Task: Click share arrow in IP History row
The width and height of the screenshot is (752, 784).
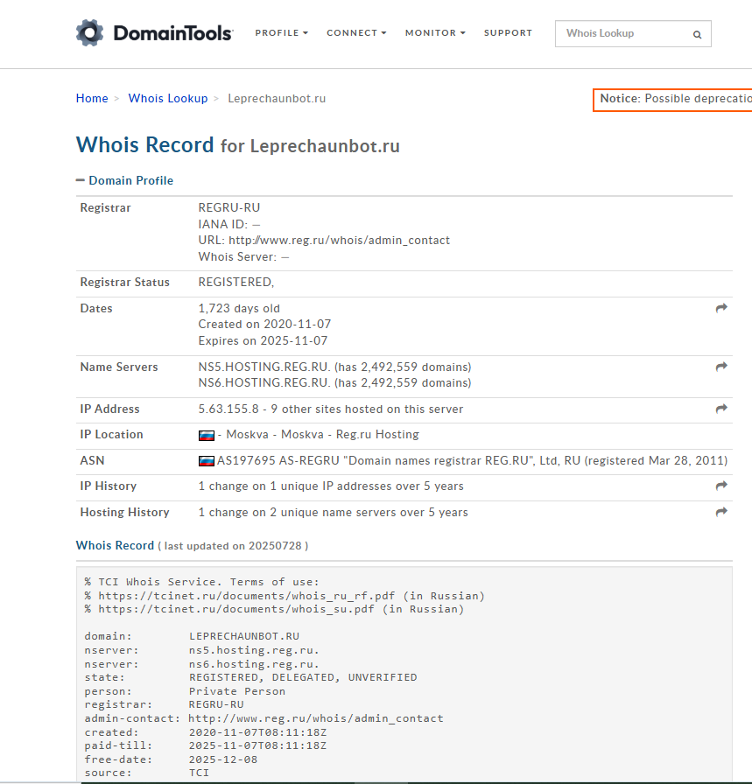Action: [x=721, y=486]
